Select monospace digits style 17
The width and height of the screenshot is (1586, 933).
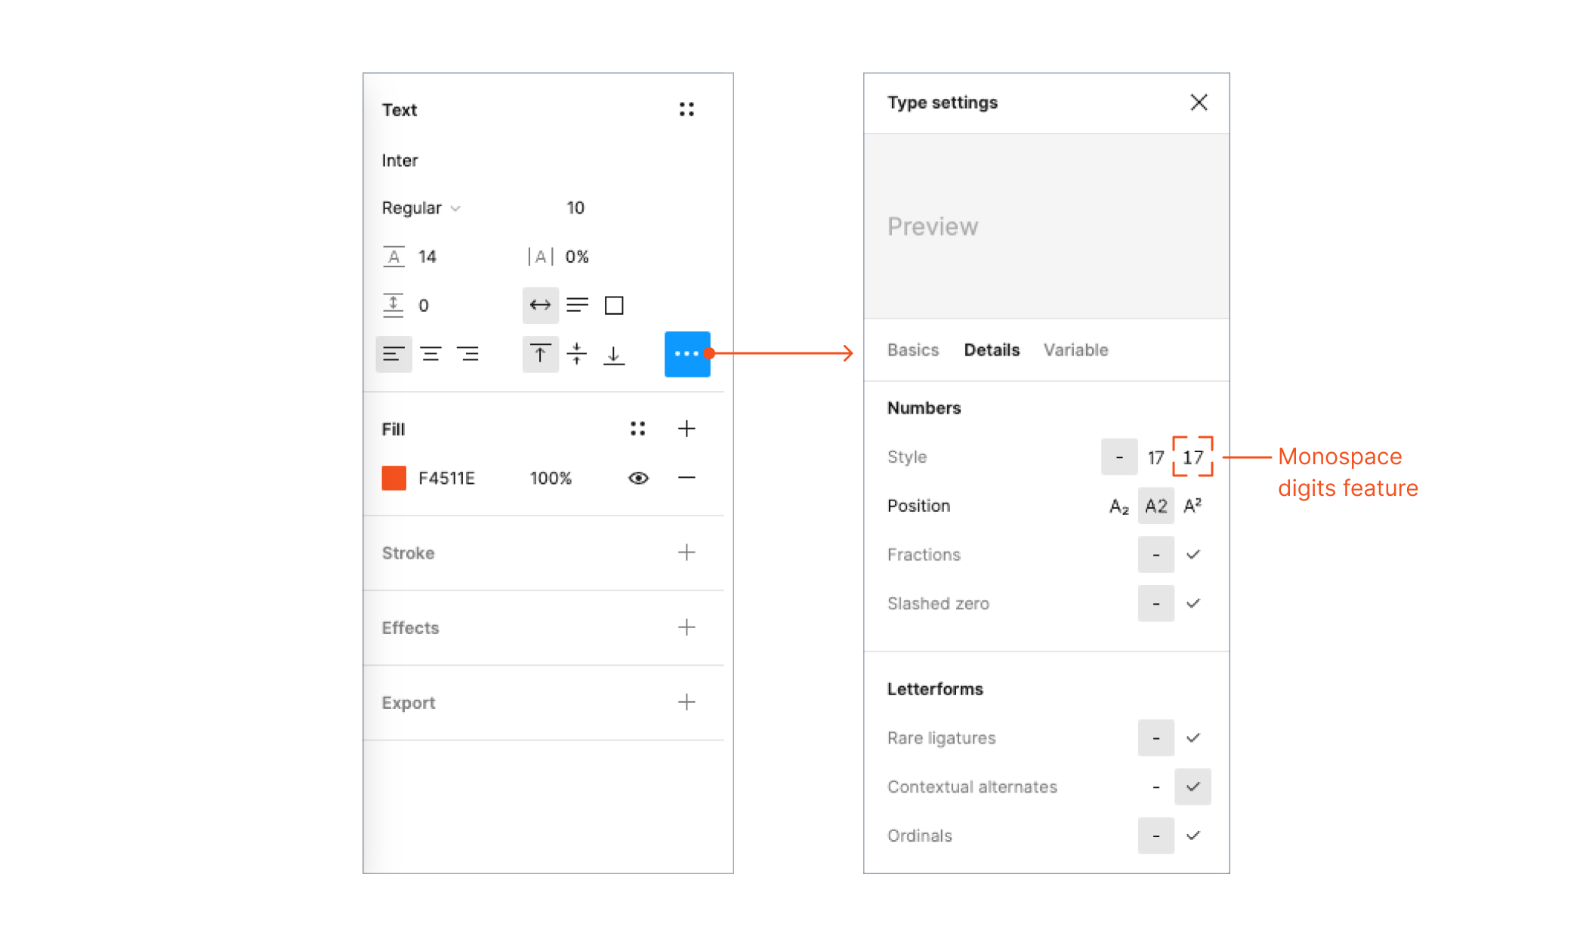[x=1193, y=457]
